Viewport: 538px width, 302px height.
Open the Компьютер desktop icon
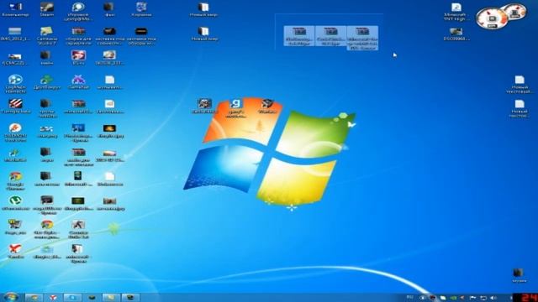click(15, 9)
